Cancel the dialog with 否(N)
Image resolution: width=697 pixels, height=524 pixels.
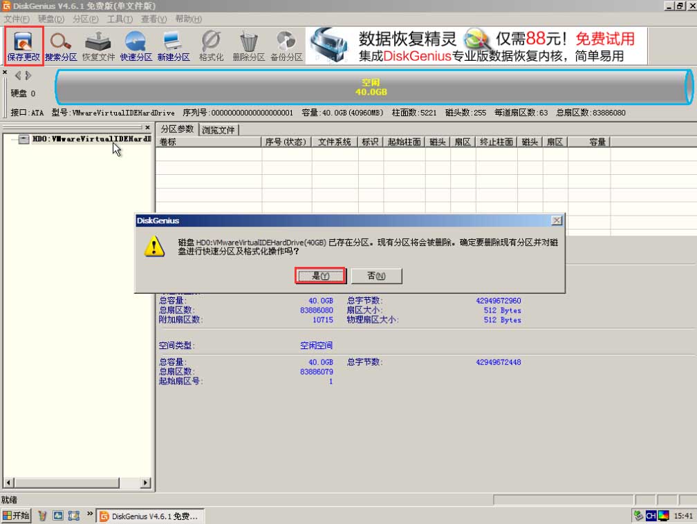coord(376,275)
